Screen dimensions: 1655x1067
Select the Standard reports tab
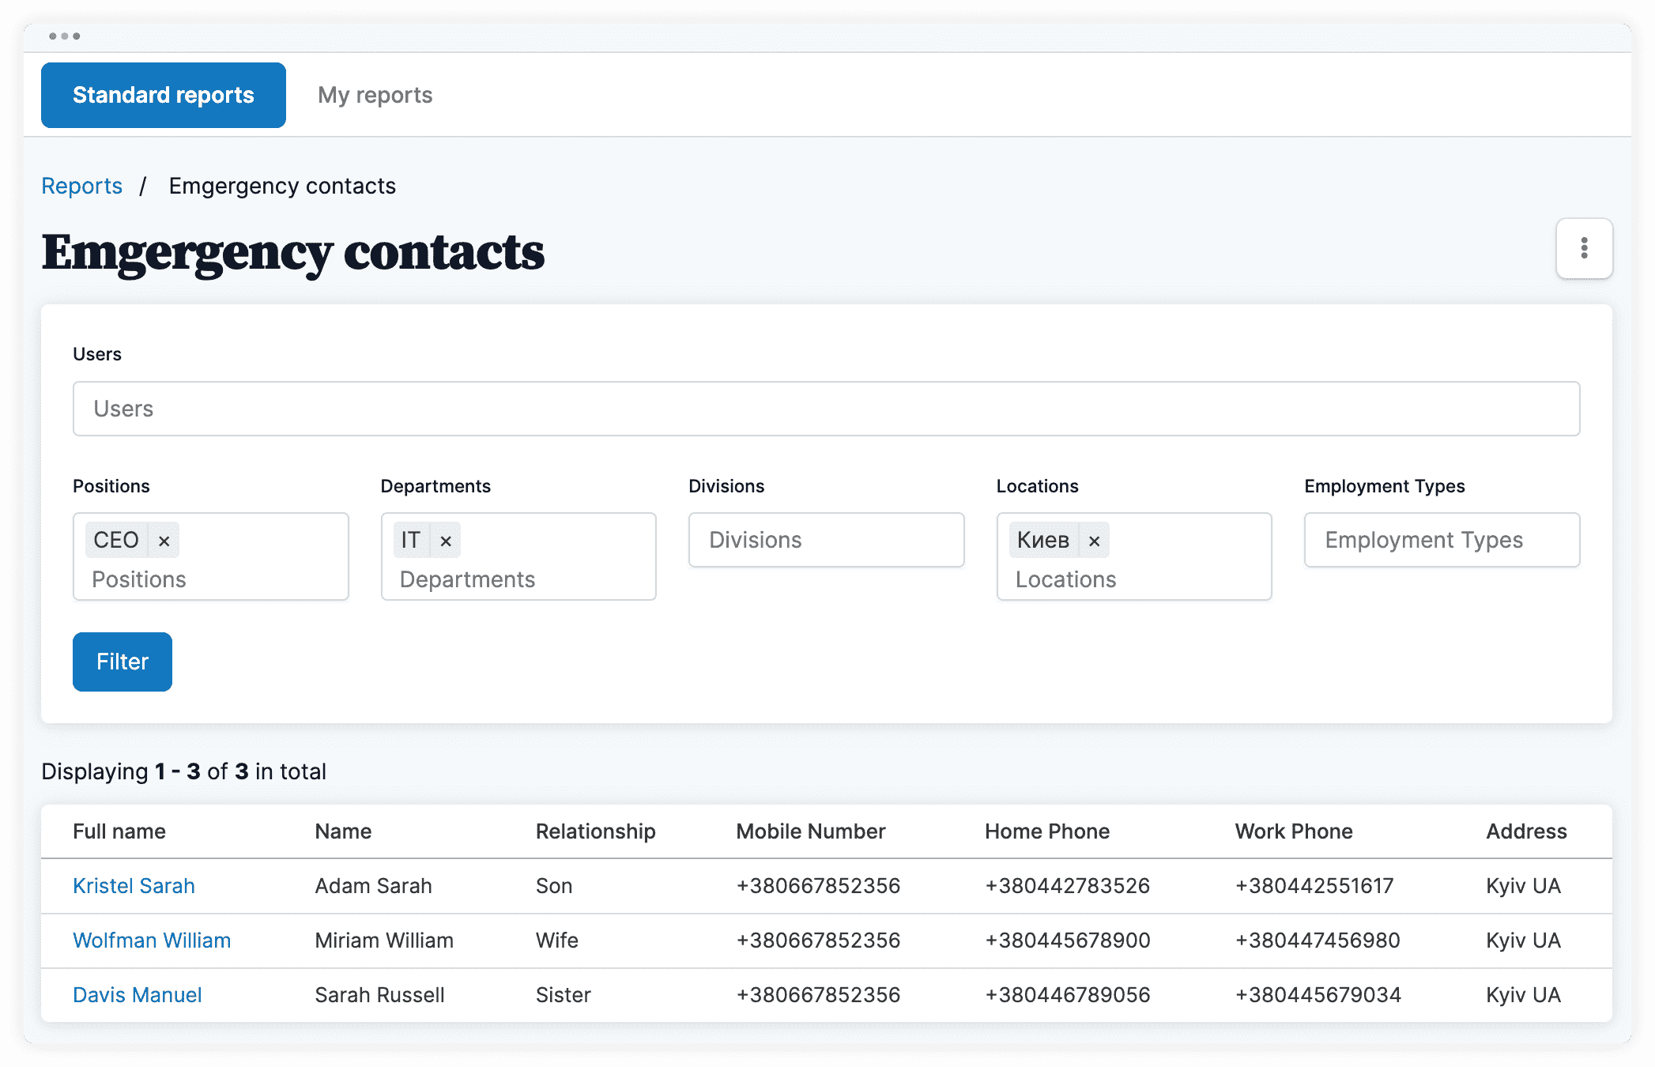click(x=164, y=95)
